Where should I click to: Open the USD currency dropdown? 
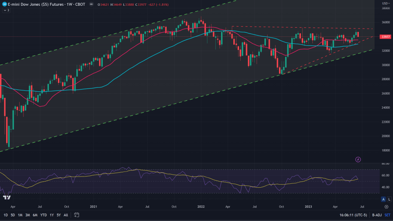click(385, 4)
